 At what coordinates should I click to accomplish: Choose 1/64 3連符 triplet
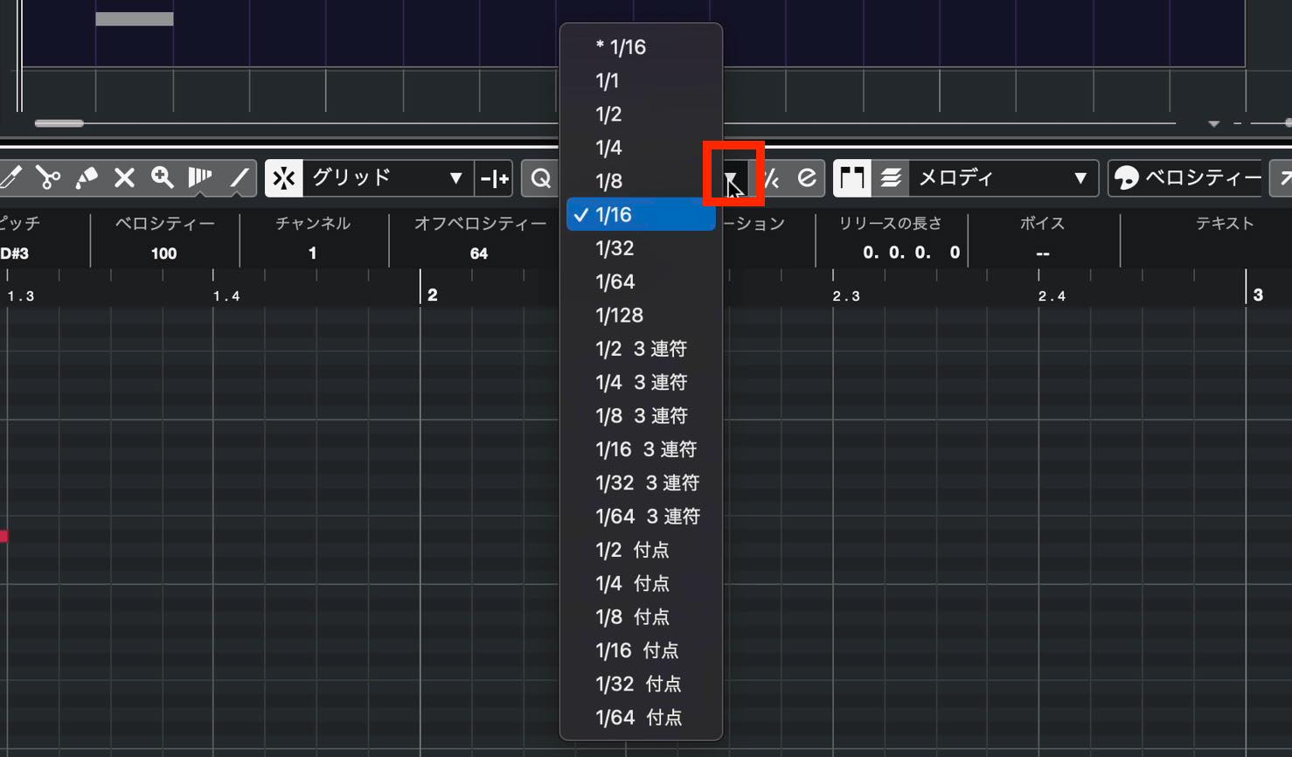(x=641, y=517)
